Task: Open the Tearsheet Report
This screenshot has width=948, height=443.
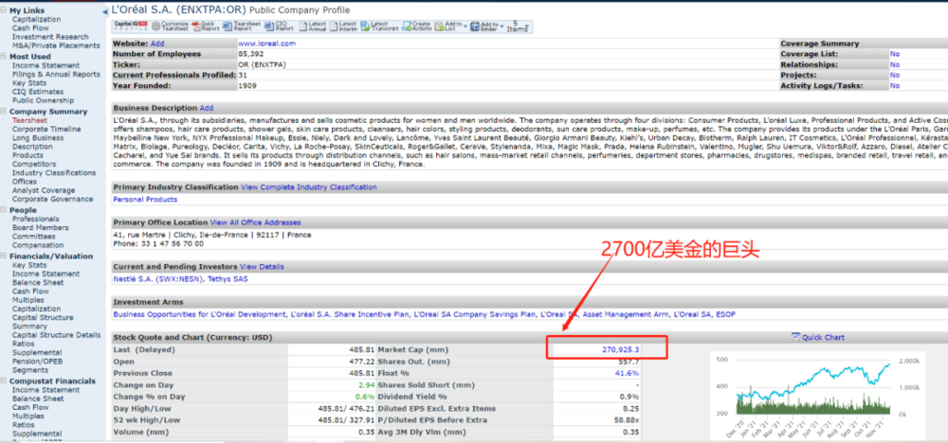Action: click(x=242, y=26)
